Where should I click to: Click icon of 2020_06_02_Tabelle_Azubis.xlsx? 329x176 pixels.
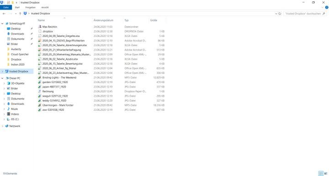point(40,59)
